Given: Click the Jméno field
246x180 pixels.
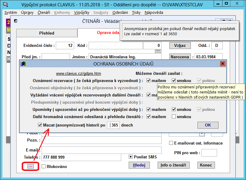Looking at the screenshot, I should tap(125, 57).
